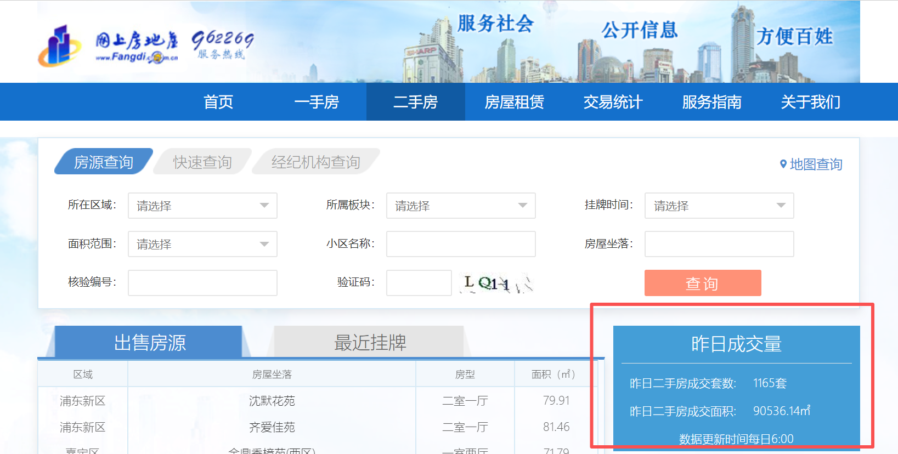Expand the 面积范围 dropdown
Screen dimensions: 898x454
pyautogui.click(x=202, y=244)
